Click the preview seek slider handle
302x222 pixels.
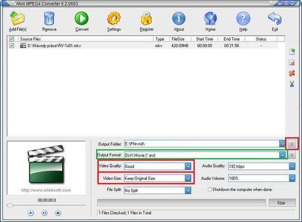[10, 205]
